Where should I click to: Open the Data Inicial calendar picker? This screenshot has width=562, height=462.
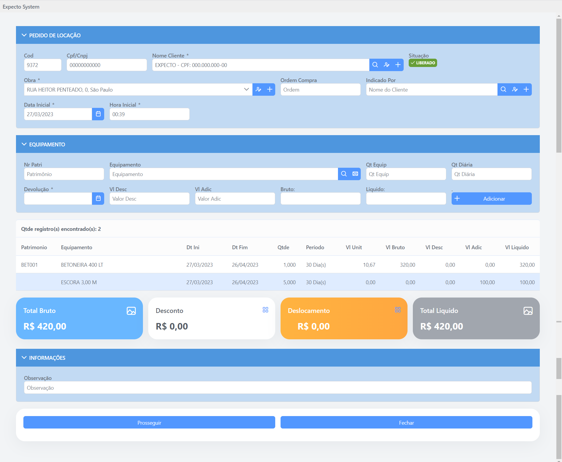[x=98, y=114]
